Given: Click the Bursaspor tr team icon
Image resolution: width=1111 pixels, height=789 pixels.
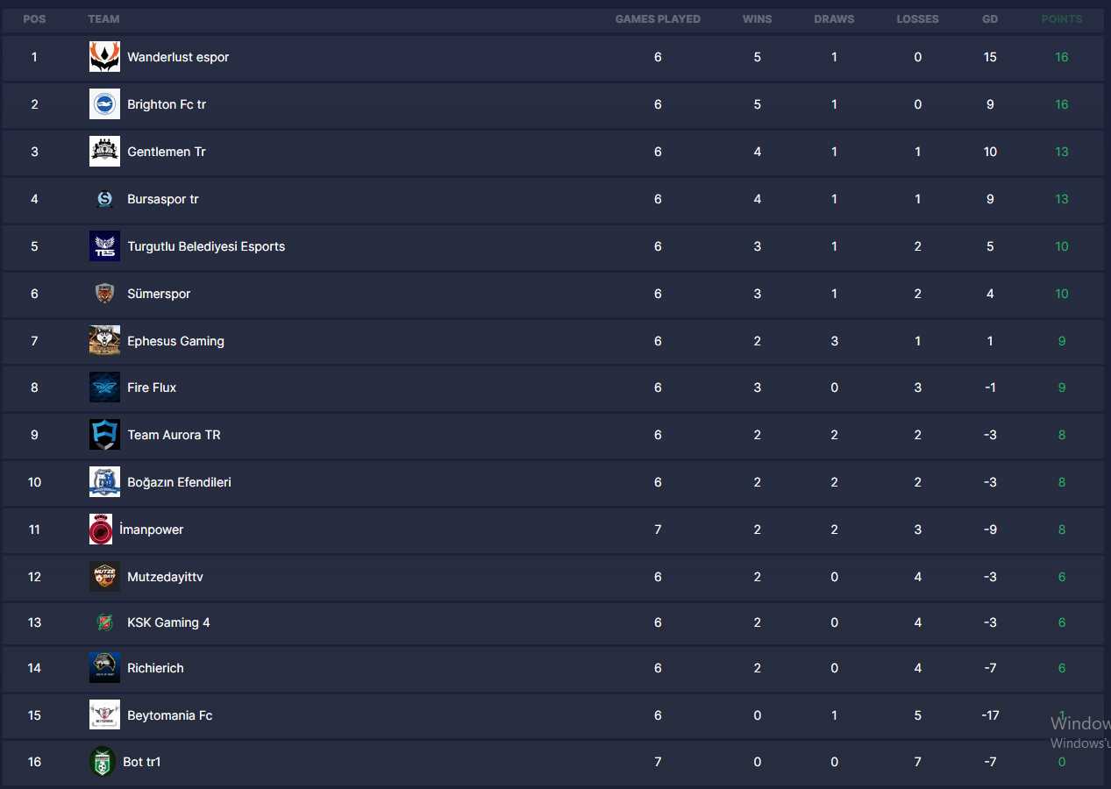Looking at the screenshot, I should point(104,199).
